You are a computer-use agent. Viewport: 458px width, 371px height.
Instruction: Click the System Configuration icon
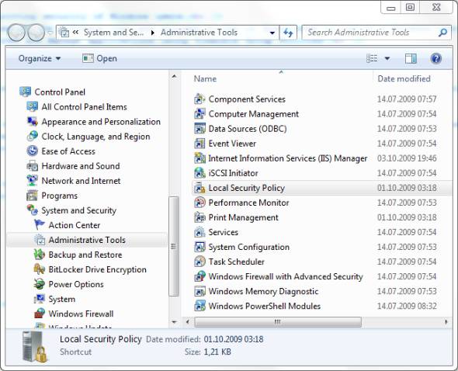(x=200, y=247)
